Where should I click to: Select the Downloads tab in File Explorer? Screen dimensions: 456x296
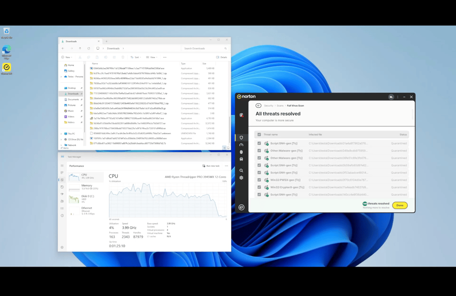click(x=79, y=41)
